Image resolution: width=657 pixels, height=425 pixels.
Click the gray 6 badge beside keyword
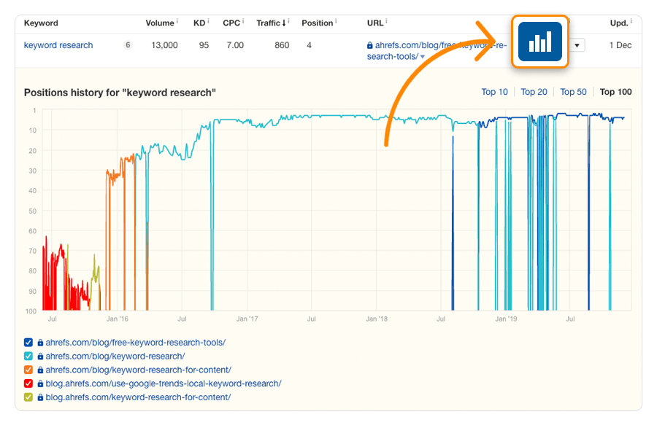128,44
